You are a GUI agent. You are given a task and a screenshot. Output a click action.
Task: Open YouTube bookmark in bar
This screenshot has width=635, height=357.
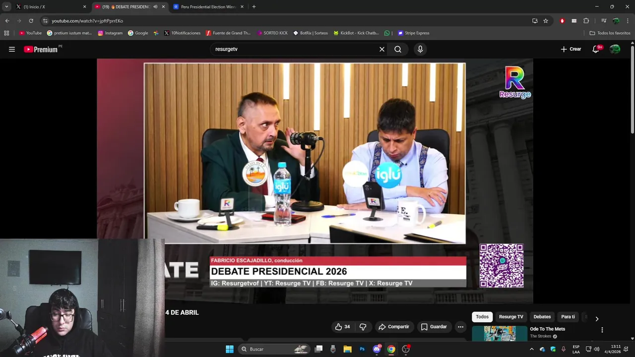(x=30, y=33)
